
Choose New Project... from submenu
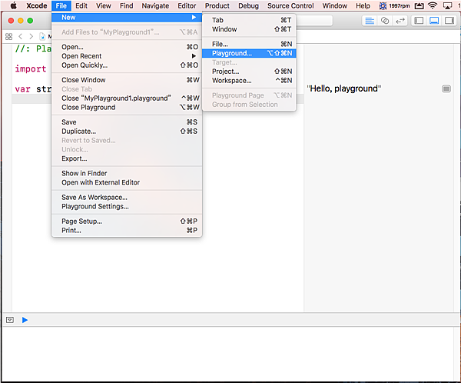click(249, 72)
